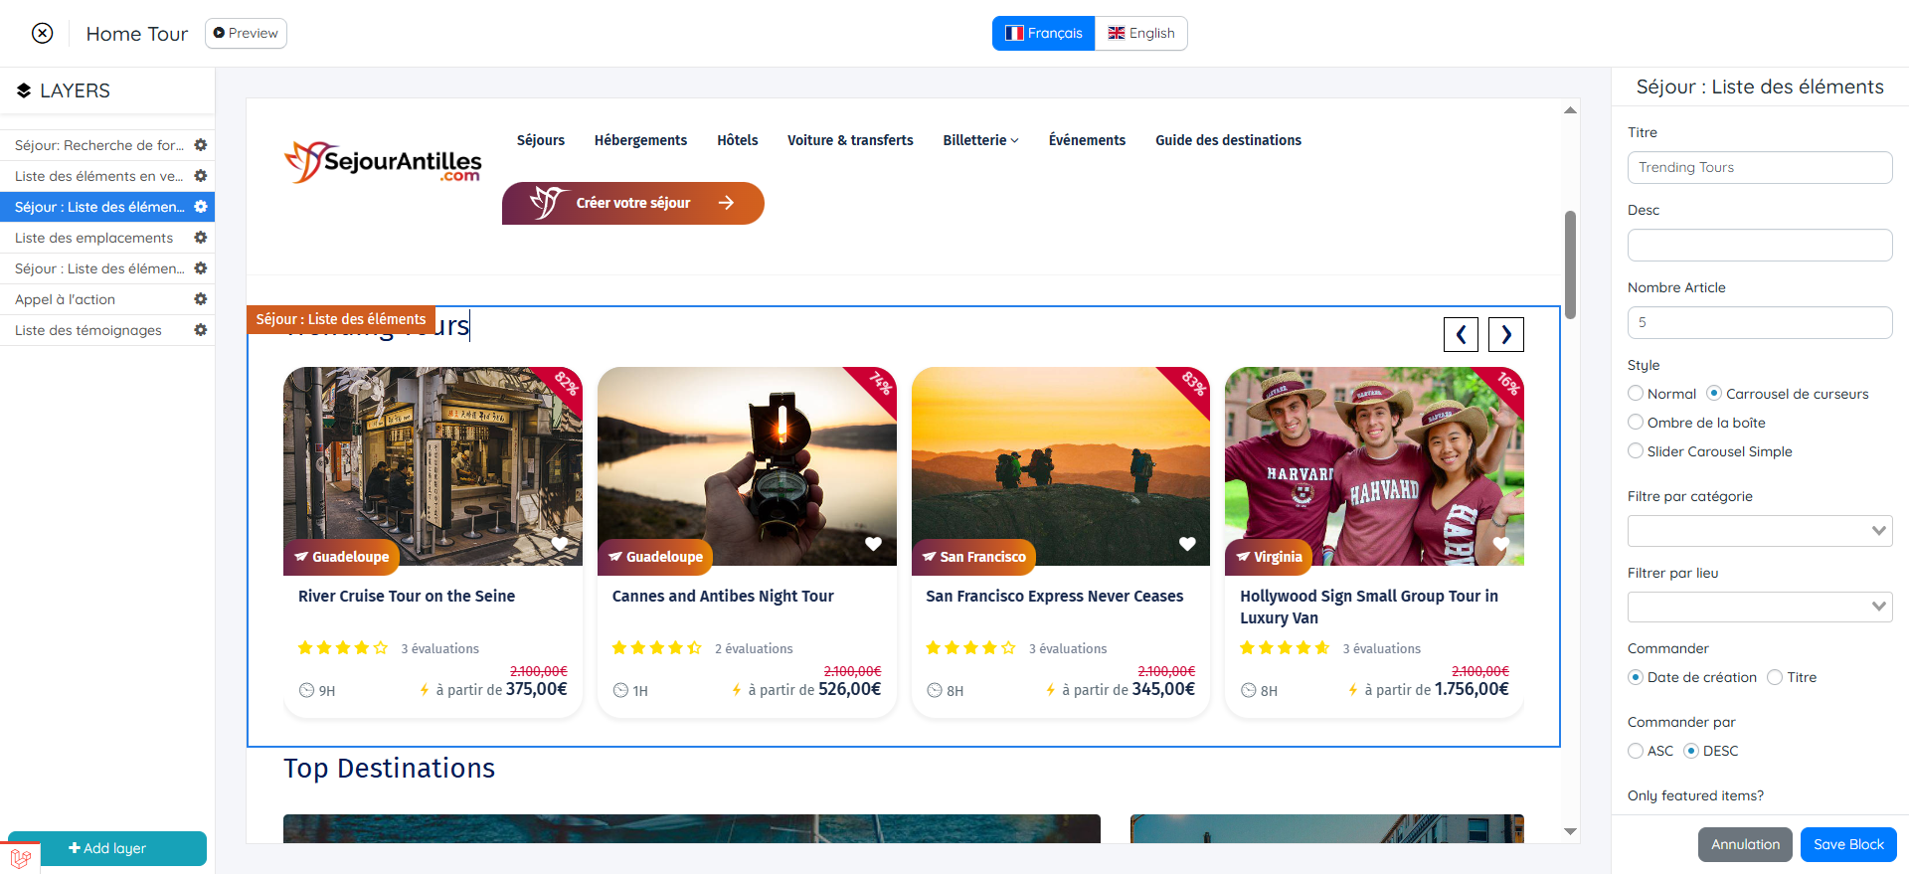Screen dimensions: 1909x874
Task: Favorite the Cannes and Antibes tour heart
Action: pyautogui.click(x=873, y=544)
